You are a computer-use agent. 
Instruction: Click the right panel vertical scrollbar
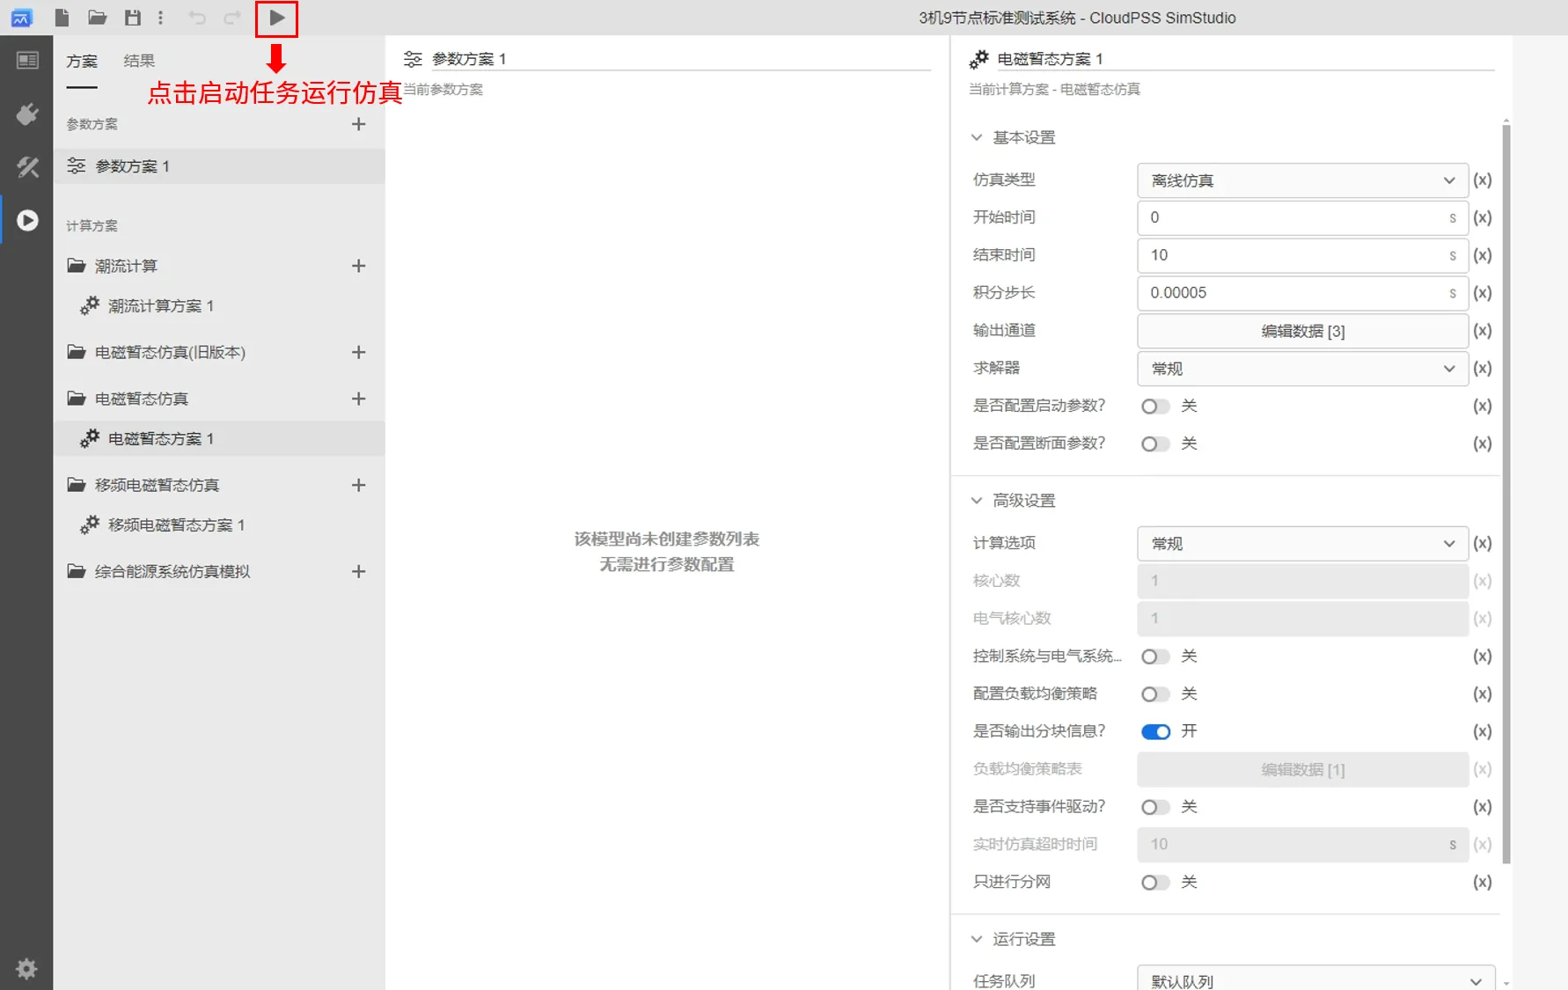coord(1506,493)
